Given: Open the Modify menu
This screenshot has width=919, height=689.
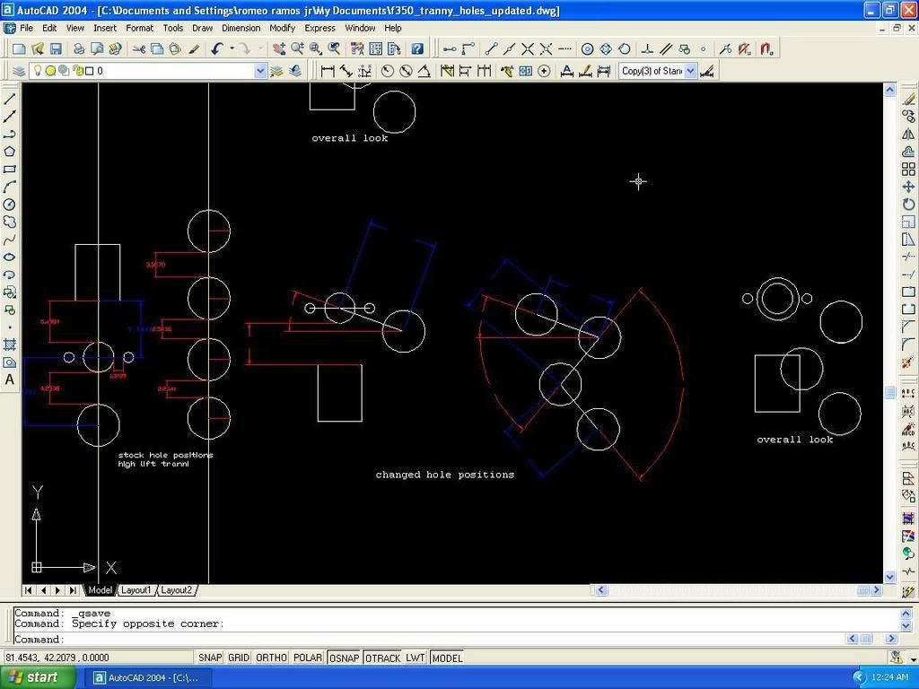Looking at the screenshot, I should point(283,28).
